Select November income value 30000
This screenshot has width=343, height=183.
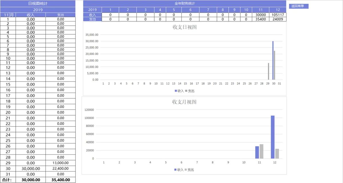tap(261, 15)
